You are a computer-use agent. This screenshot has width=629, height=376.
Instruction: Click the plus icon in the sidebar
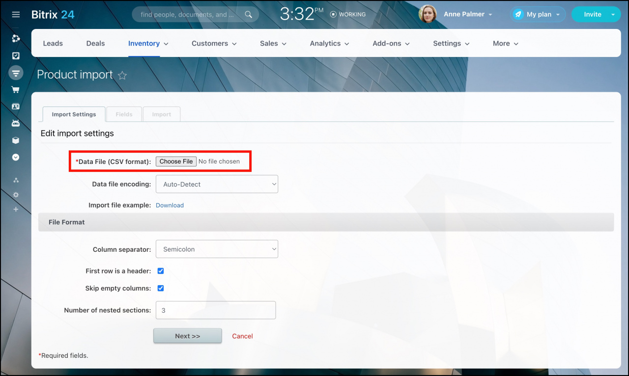point(16,210)
